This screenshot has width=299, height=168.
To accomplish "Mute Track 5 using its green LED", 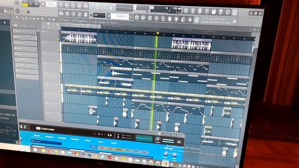I will [59, 81].
